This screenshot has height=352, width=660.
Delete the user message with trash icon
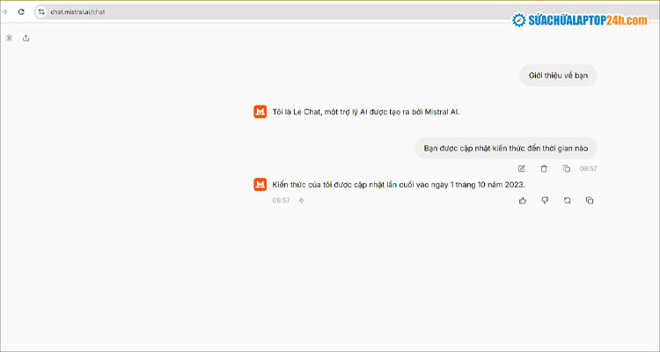pos(544,168)
